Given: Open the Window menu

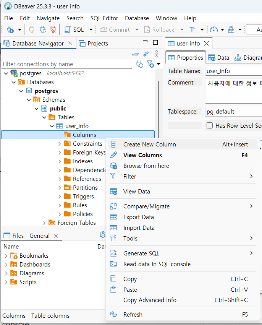Looking at the screenshot, I should pyautogui.click(x=167, y=18).
